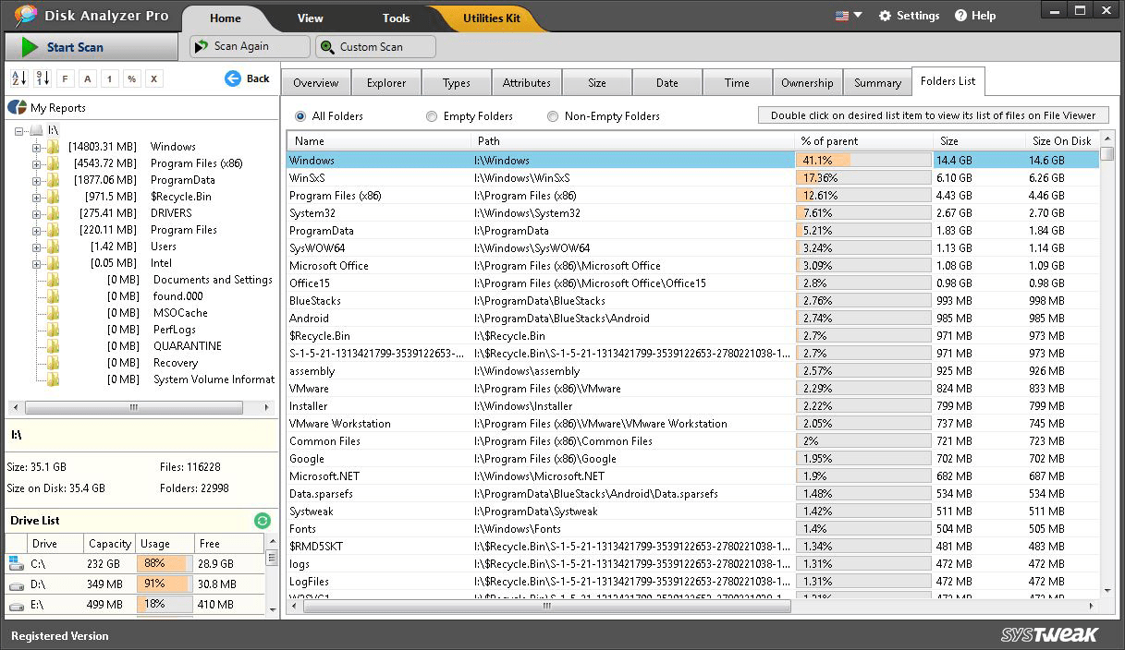Select the All Folders radio button

[x=300, y=116]
